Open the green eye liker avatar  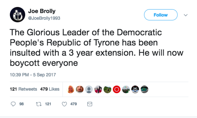[x=144, y=90]
